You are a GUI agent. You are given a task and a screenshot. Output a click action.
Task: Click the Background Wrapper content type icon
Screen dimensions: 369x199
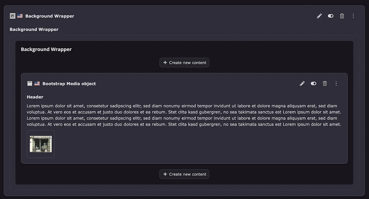click(13, 16)
